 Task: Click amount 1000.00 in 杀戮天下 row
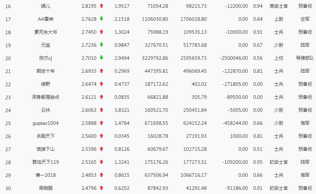click(x=239, y=136)
